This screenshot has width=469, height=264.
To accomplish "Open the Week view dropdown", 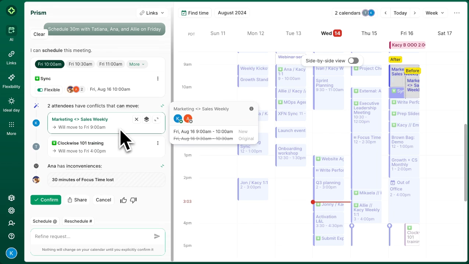I will [x=435, y=13].
